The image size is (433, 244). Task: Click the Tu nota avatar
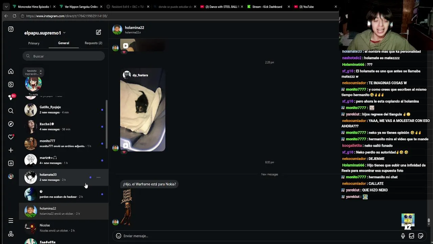(33, 84)
